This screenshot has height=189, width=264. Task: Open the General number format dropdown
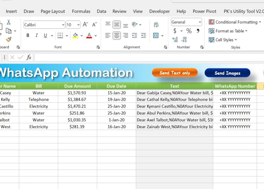point(200,22)
